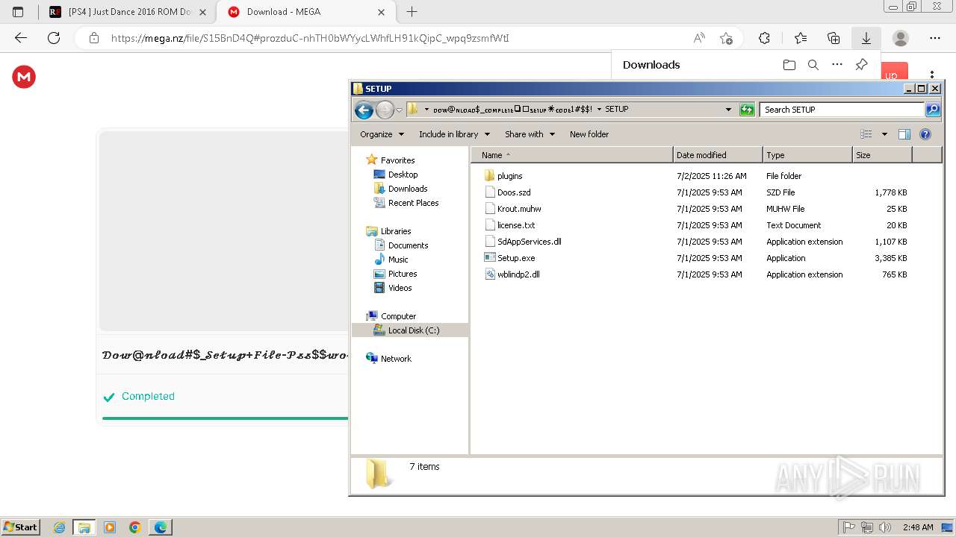The image size is (956, 537).
Task: Click the green refresh icon in address bar
Action: pyautogui.click(x=747, y=110)
